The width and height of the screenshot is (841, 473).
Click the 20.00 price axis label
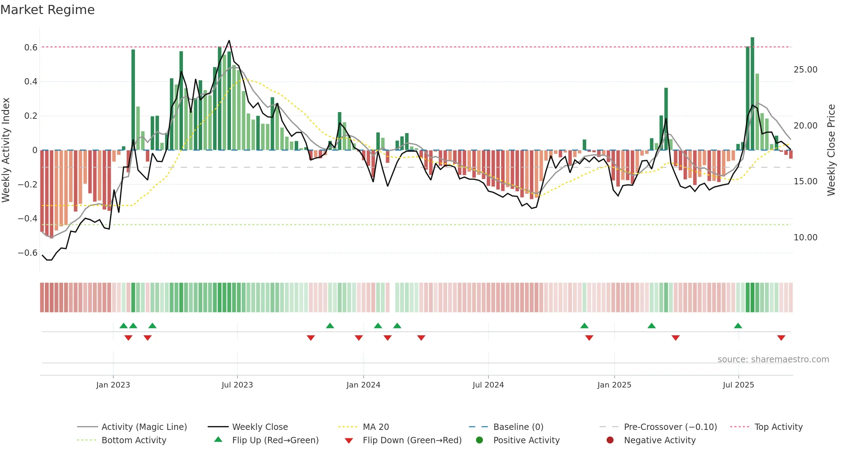(805, 125)
